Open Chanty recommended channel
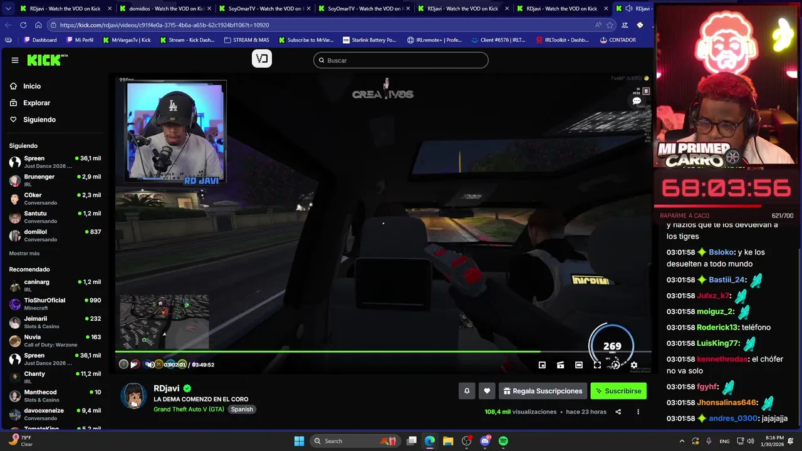802x451 pixels. tap(55, 377)
